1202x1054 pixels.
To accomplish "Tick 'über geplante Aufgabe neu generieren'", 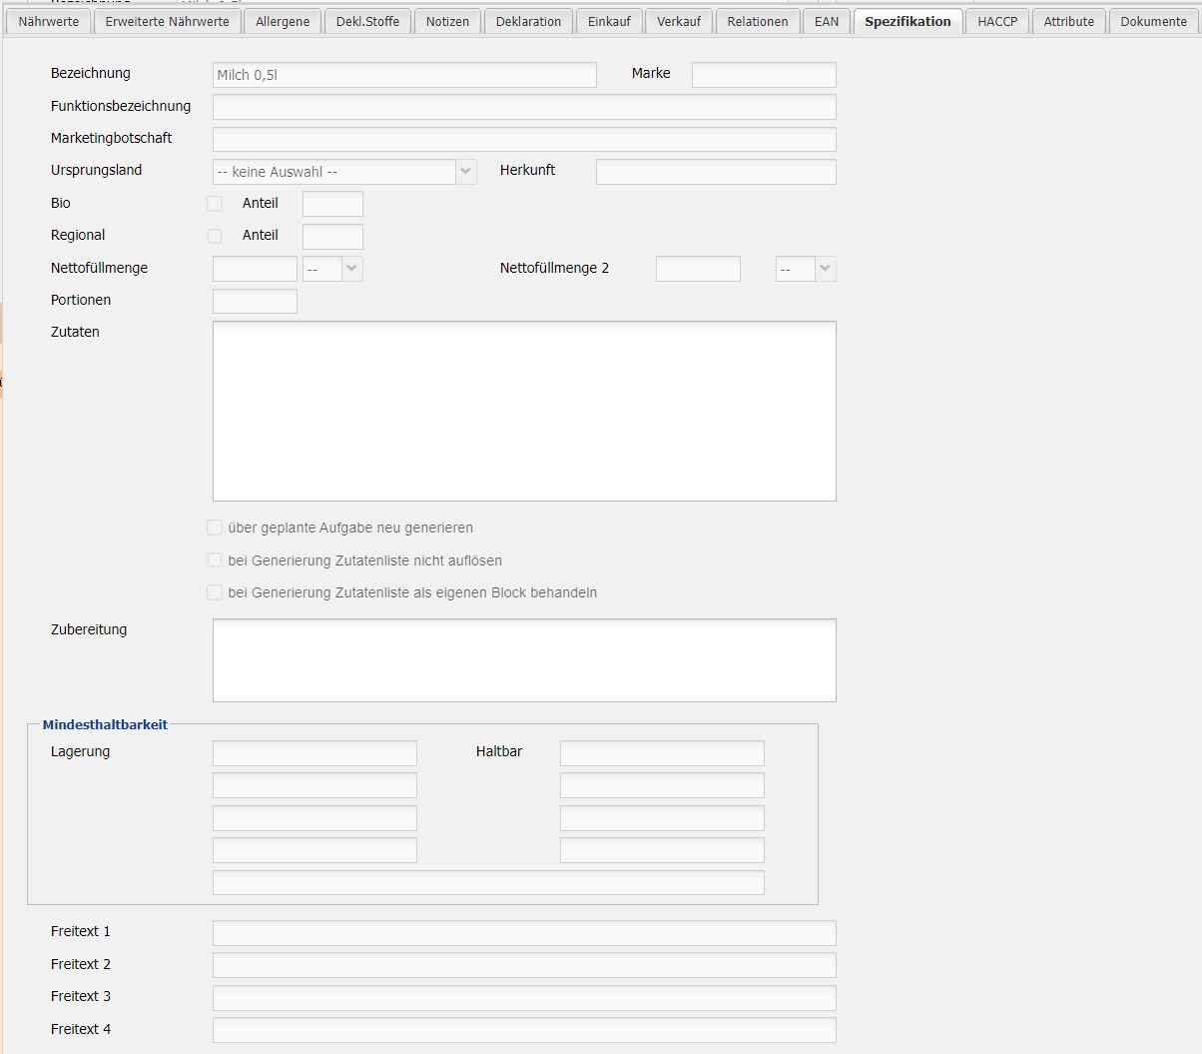I will coord(215,527).
